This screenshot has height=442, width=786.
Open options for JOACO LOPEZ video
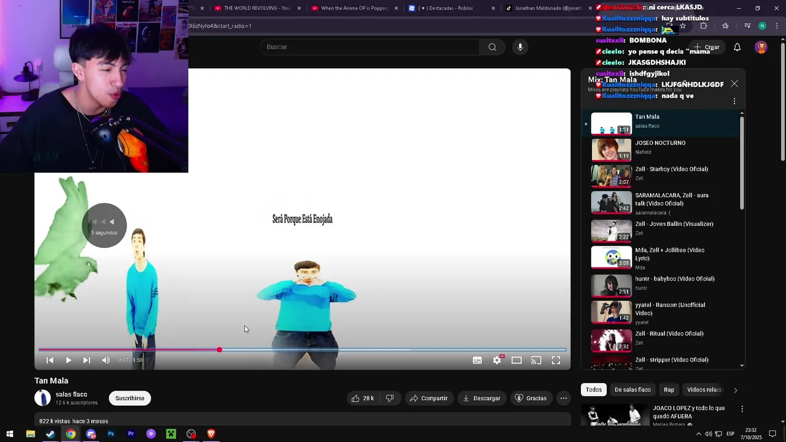[742, 409]
